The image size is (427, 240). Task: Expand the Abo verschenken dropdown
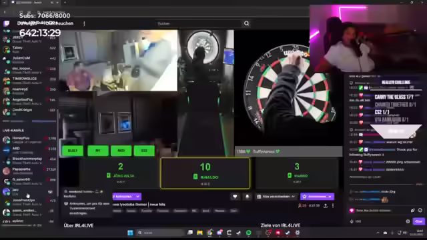pos(276,196)
